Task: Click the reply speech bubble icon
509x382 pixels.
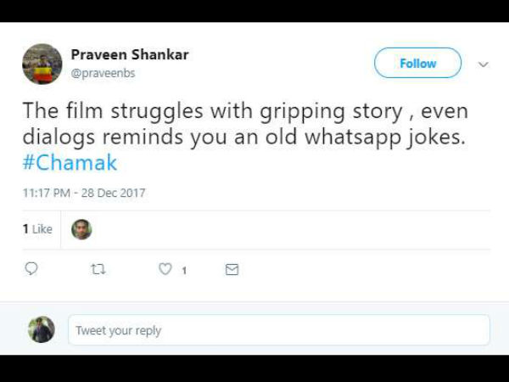Action: pyautogui.click(x=31, y=269)
